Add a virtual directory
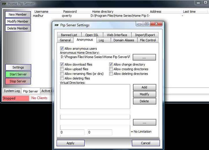209x150 pixels. pyautogui.click(x=144, y=87)
